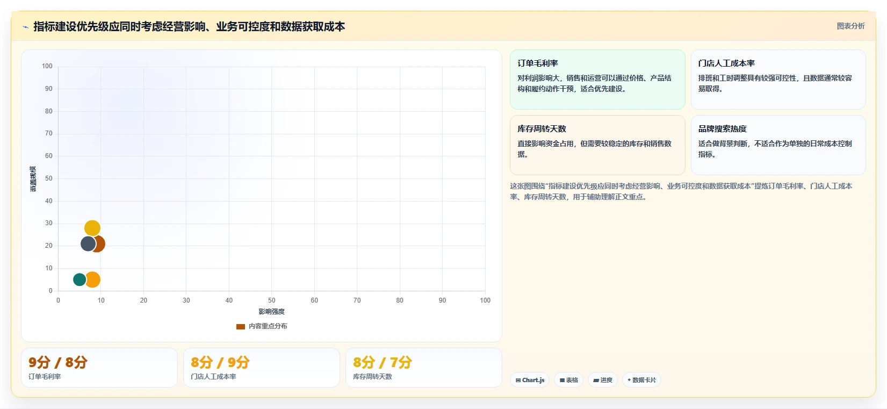
Task: Click the 覆盖规模 y-axis title
Action: [33, 179]
